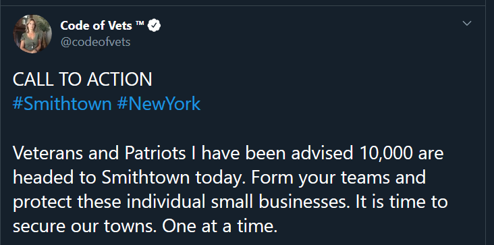Open the tweet options chevron menu
Image resolution: width=494 pixels, height=245 pixels.
click(x=466, y=24)
